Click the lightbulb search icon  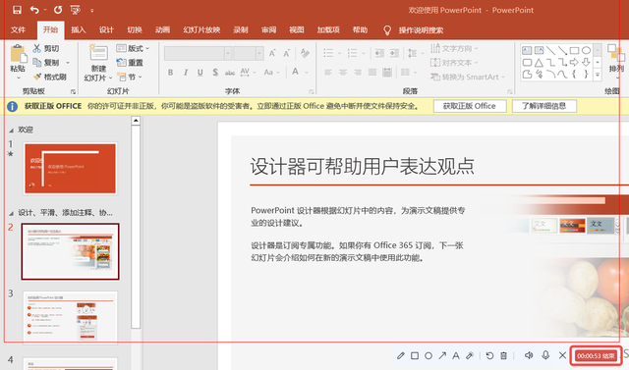coord(386,30)
